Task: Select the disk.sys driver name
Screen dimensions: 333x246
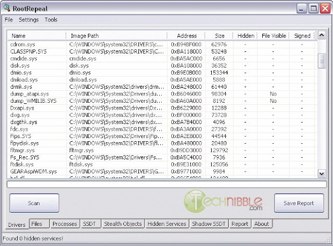Action: coord(20,65)
